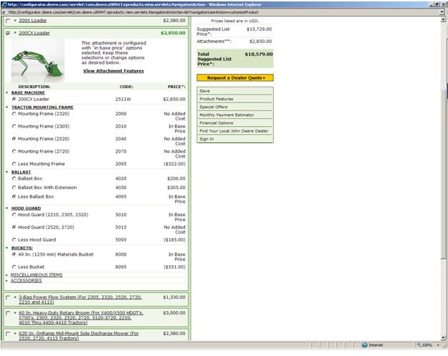
Task: Select Ballast Box radio button
Action: (14, 178)
